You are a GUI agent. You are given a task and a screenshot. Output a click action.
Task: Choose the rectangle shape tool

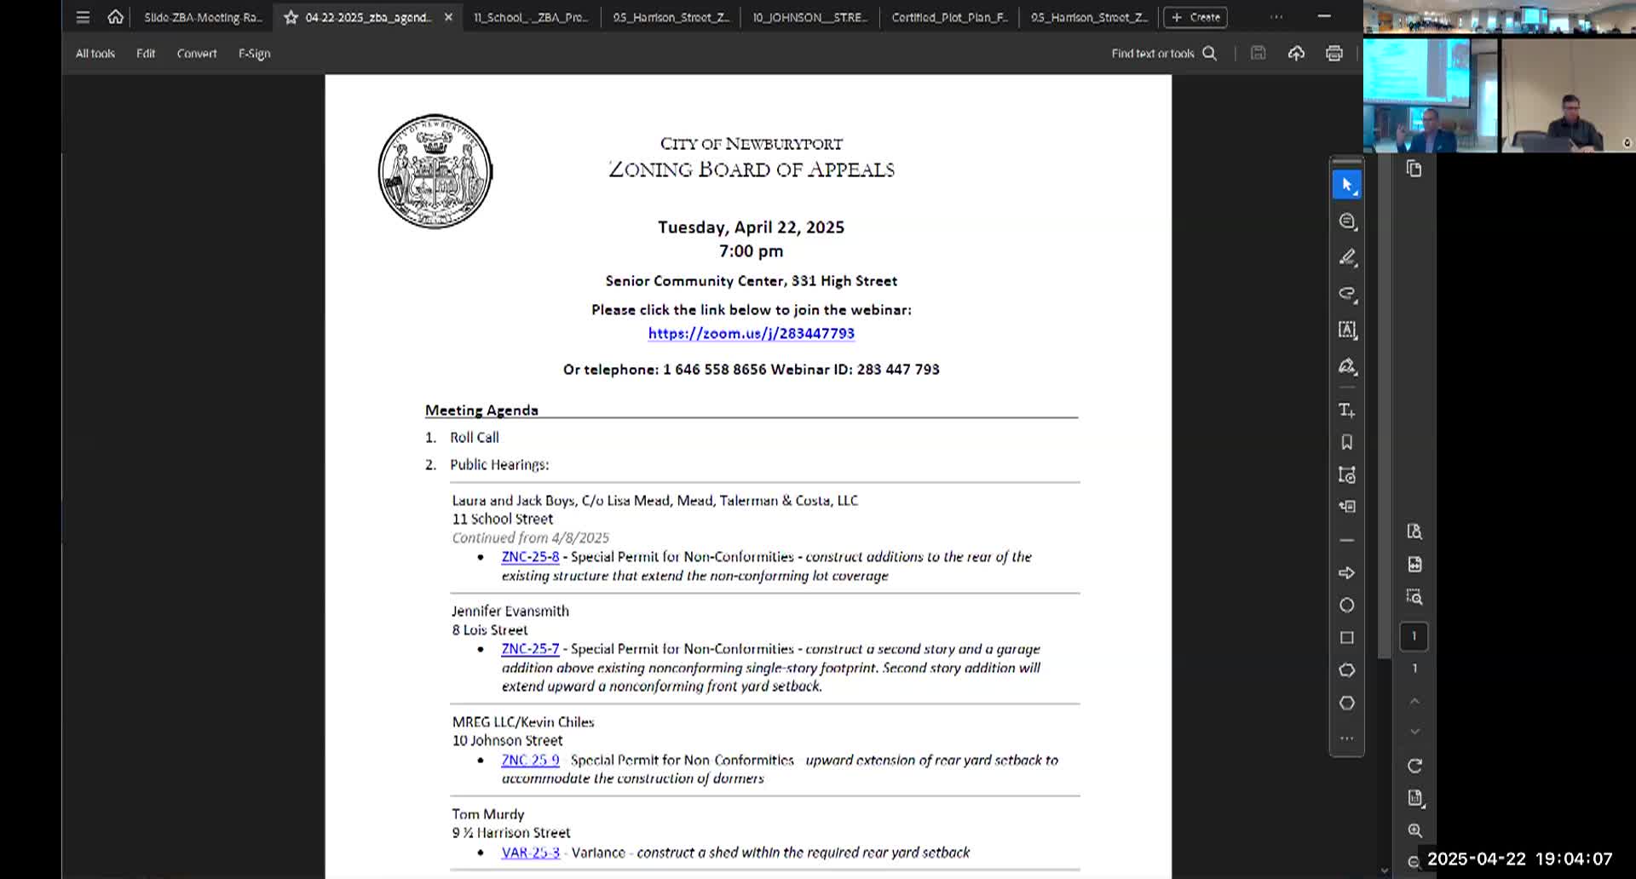tap(1346, 637)
